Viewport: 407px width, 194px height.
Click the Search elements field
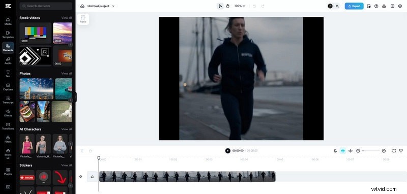pyautogui.click(x=46, y=6)
